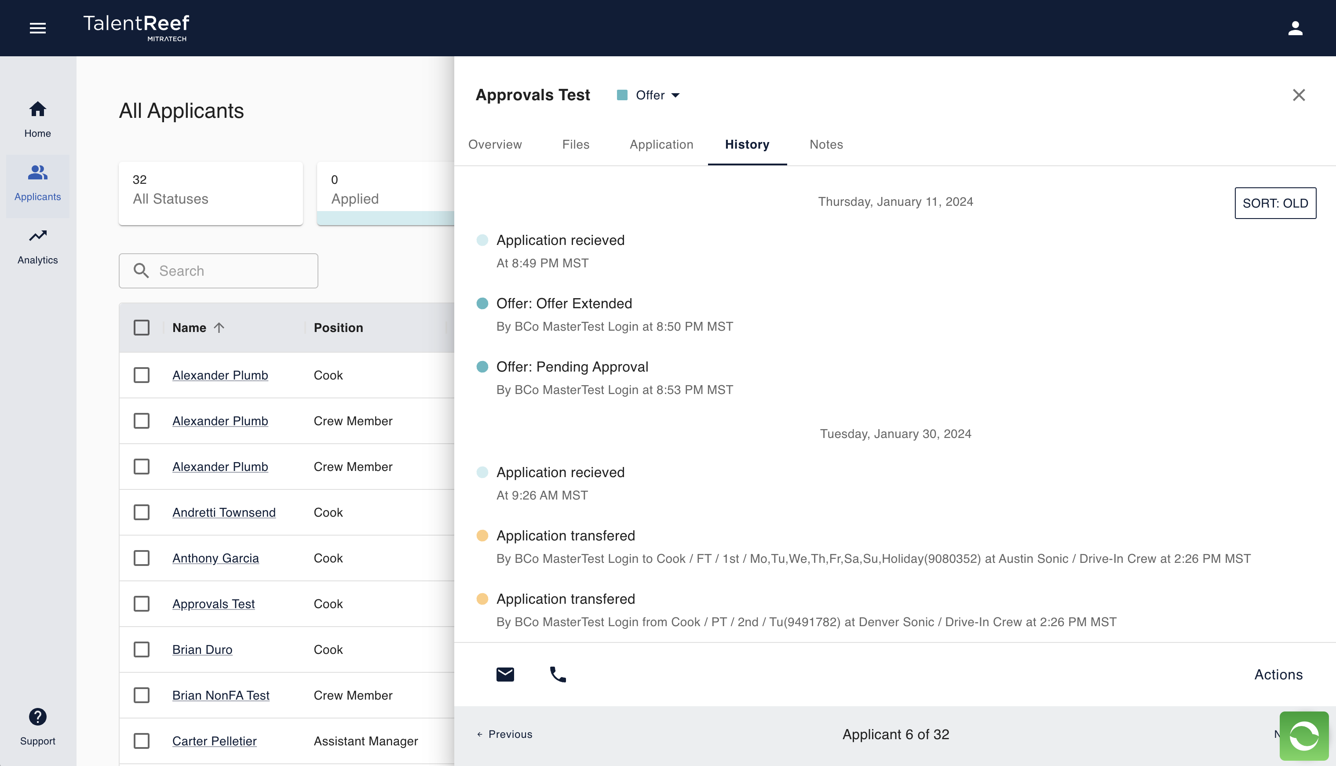Open Approvals Test applicant link
Viewport: 1336px width, 766px height.
pos(213,604)
